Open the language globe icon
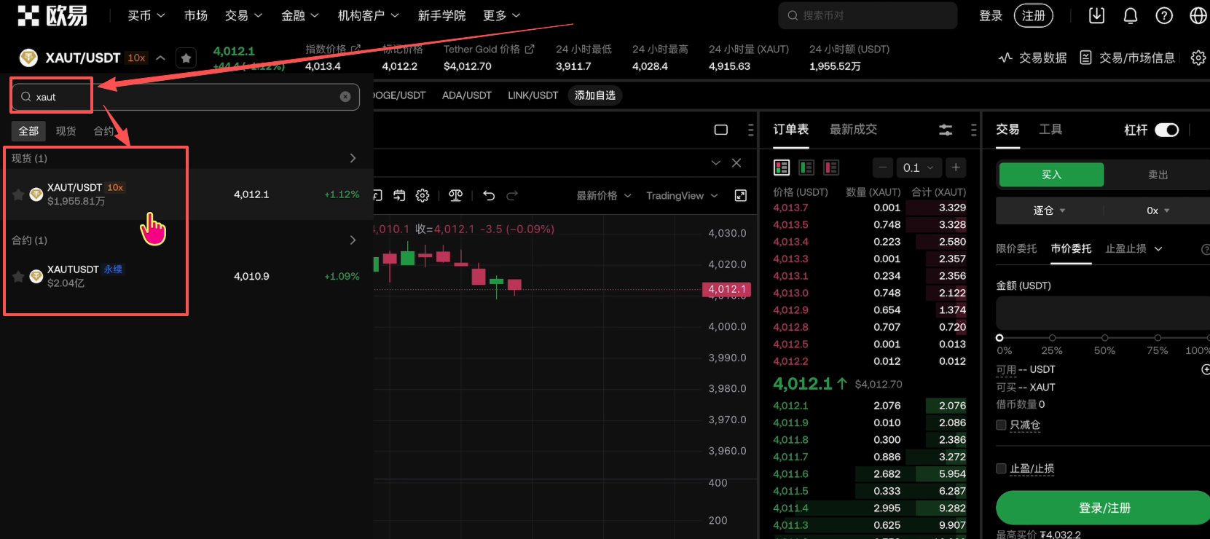The width and height of the screenshot is (1210, 539). click(x=1198, y=16)
